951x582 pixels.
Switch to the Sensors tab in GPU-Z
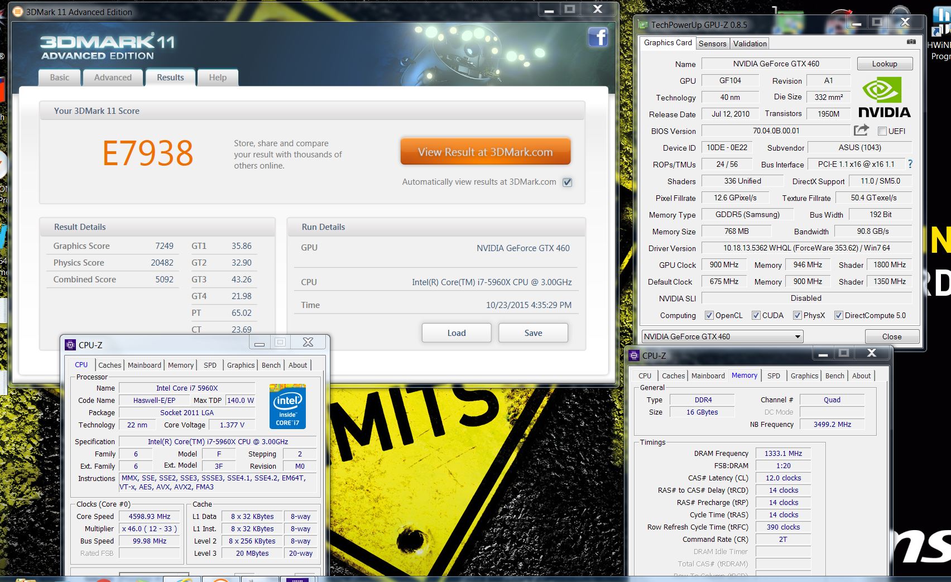tap(713, 44)
